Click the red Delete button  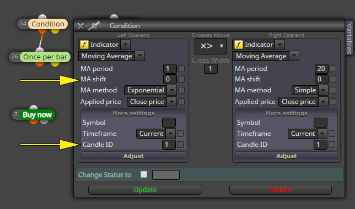point(281,190)
